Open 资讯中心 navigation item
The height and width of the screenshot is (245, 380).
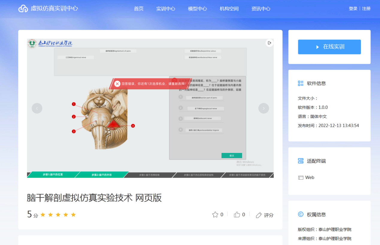[261, 9]
